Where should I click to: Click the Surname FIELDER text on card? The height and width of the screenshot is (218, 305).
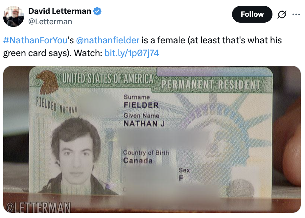[141, 101]
